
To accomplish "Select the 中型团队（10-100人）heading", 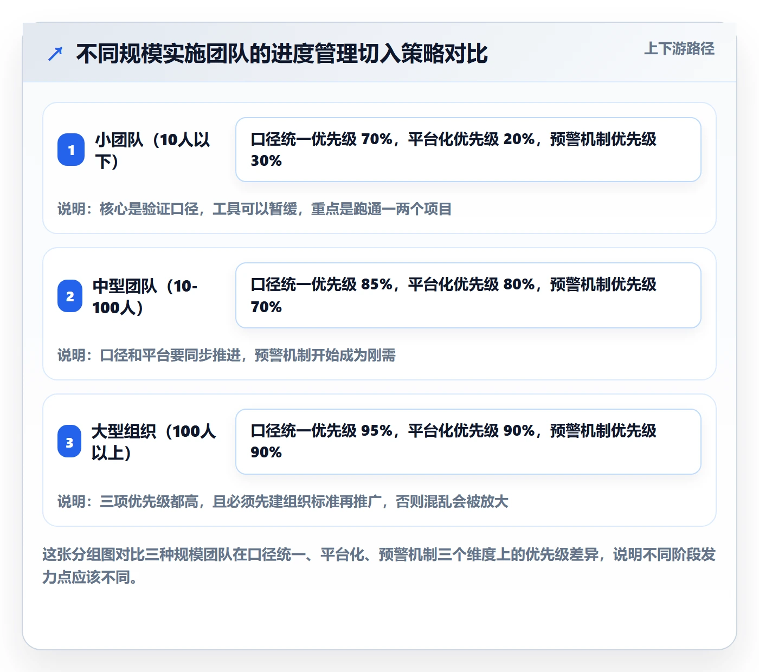I will (x=145, y=296).
